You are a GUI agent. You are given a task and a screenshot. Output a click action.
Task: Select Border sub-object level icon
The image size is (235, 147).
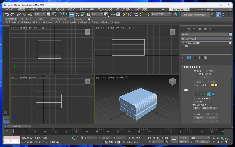pos(205,94)
